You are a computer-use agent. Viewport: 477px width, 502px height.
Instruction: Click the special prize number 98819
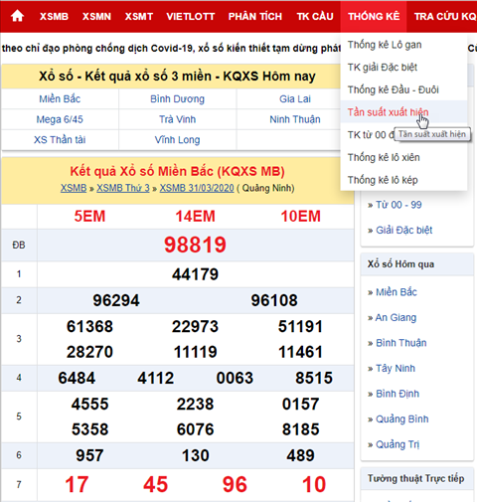[x=195, y=245]
